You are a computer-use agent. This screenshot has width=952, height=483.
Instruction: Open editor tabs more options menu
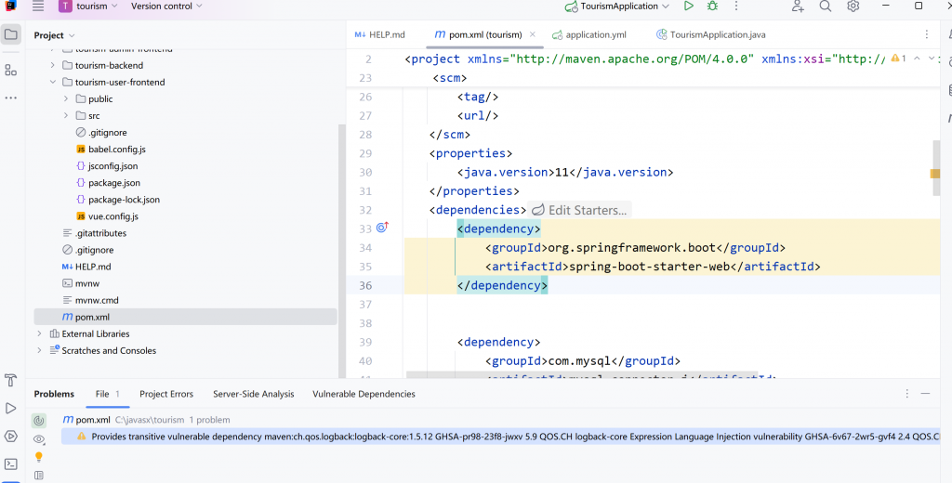click(927, 34)
